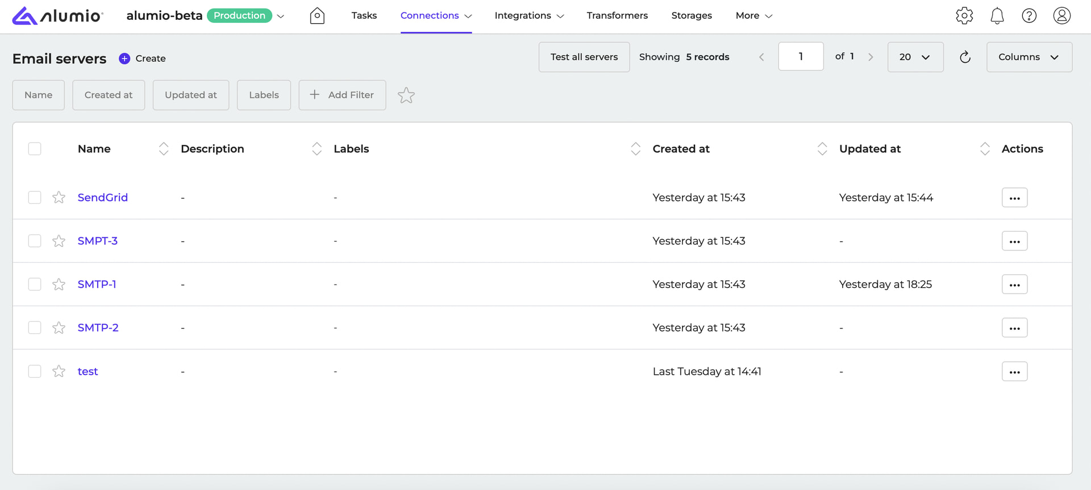Viewport: 1091px width, 490px height.
Task: Check the test server row checkbox
Action: (x=35, y=371)
